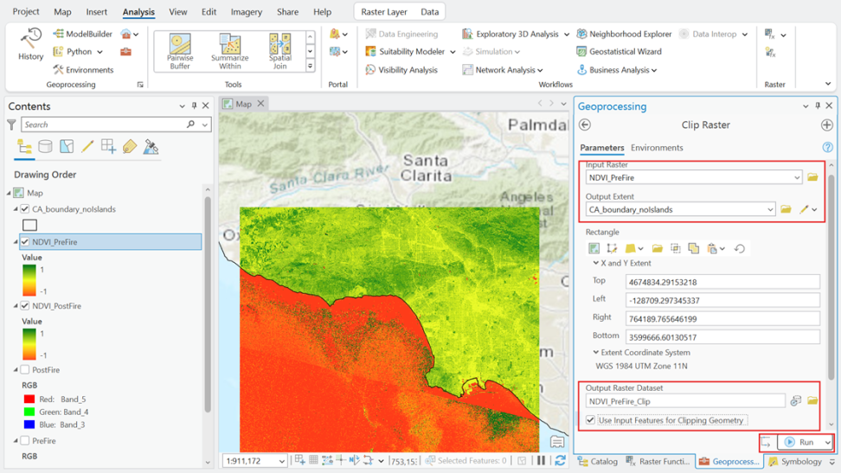The image size is (841, 473).
Task: Select Pairwise Buffer tool
Action: coord(180,51)
